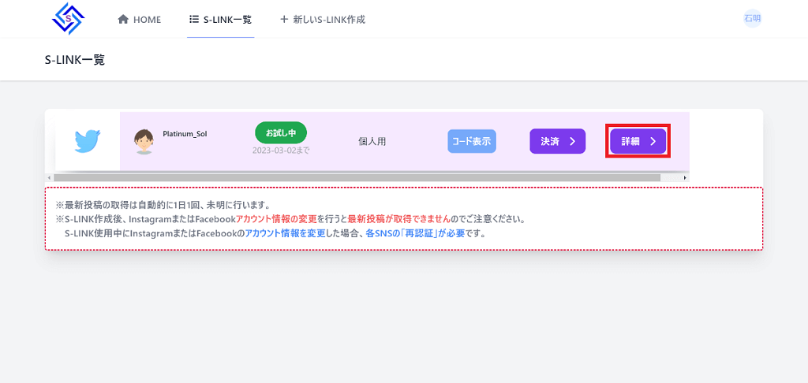Click the S-LINK logo in the header
The height and width of the screenshot is (383, 808).
coord(67,19)
